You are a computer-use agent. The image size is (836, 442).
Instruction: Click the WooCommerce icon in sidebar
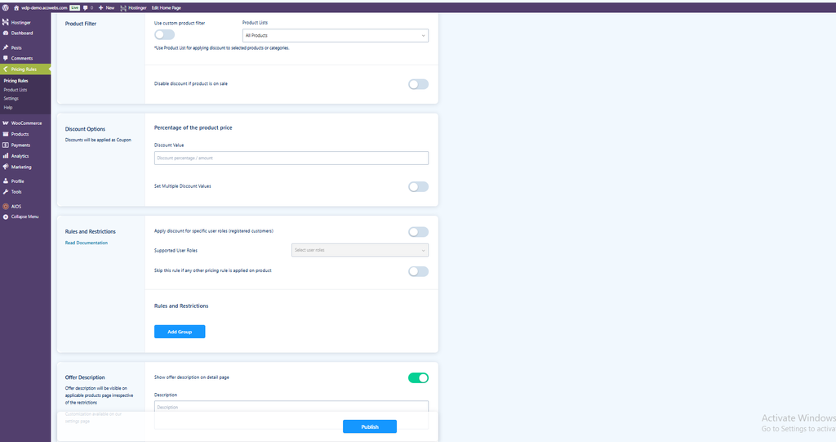pos(6,123)
